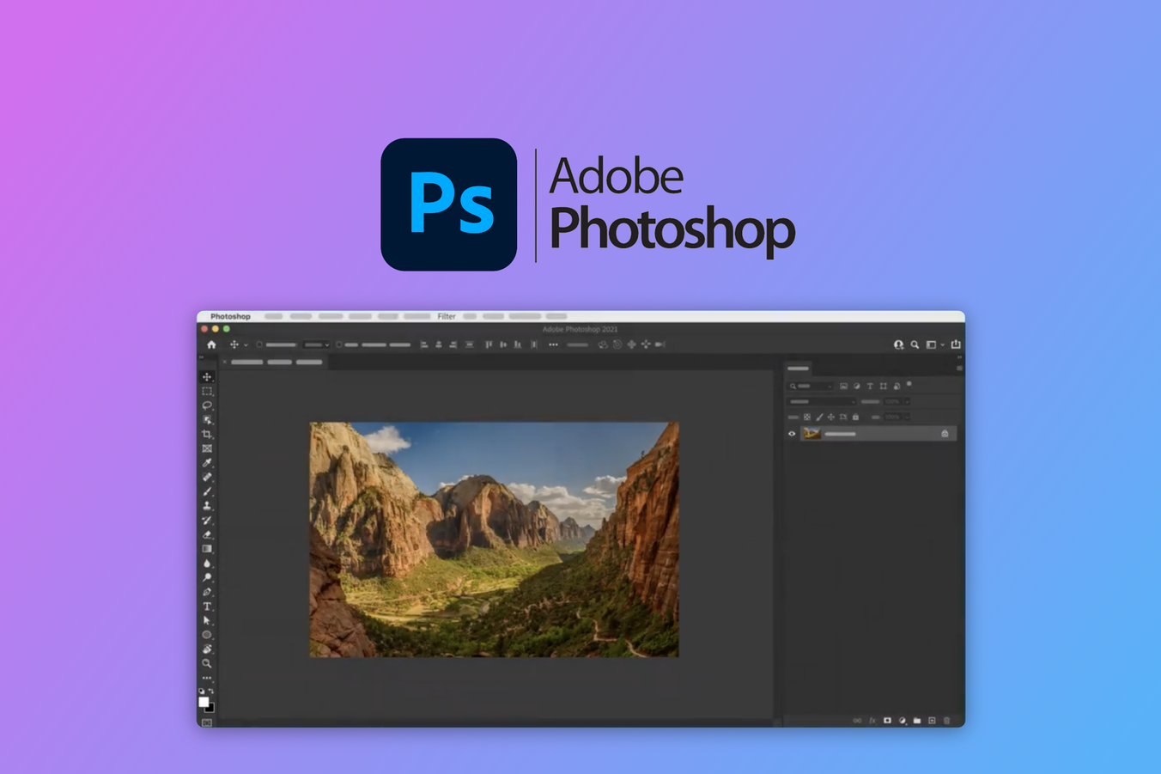The image size is (1161, 774).
Task: Toggle the Auto-Select checkbox in options bar
Action: [x=259, y=344]
